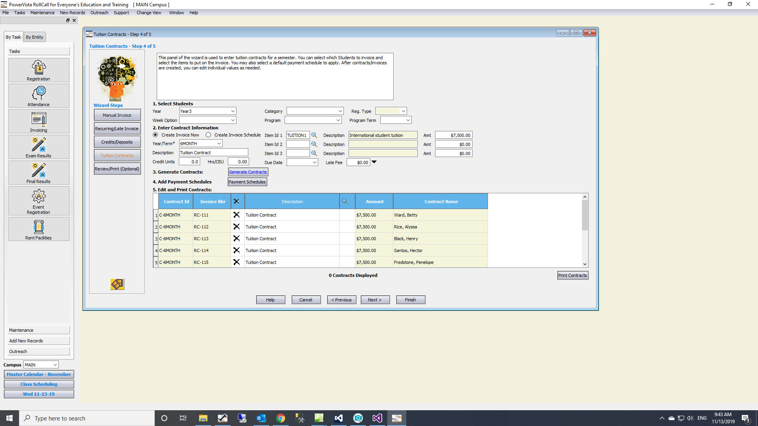758x426 pixels.
Task: Click the lookup icon next to Item Id 1
Action: (x=314, y=135)
